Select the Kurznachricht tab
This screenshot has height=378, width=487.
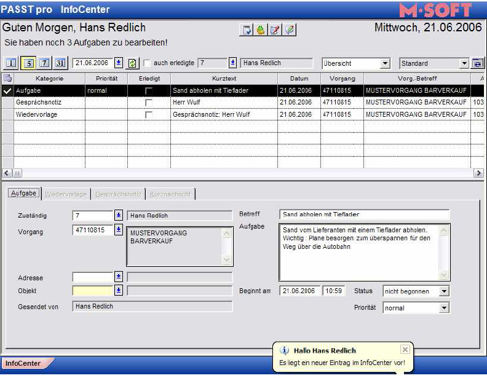coord(170,194)
